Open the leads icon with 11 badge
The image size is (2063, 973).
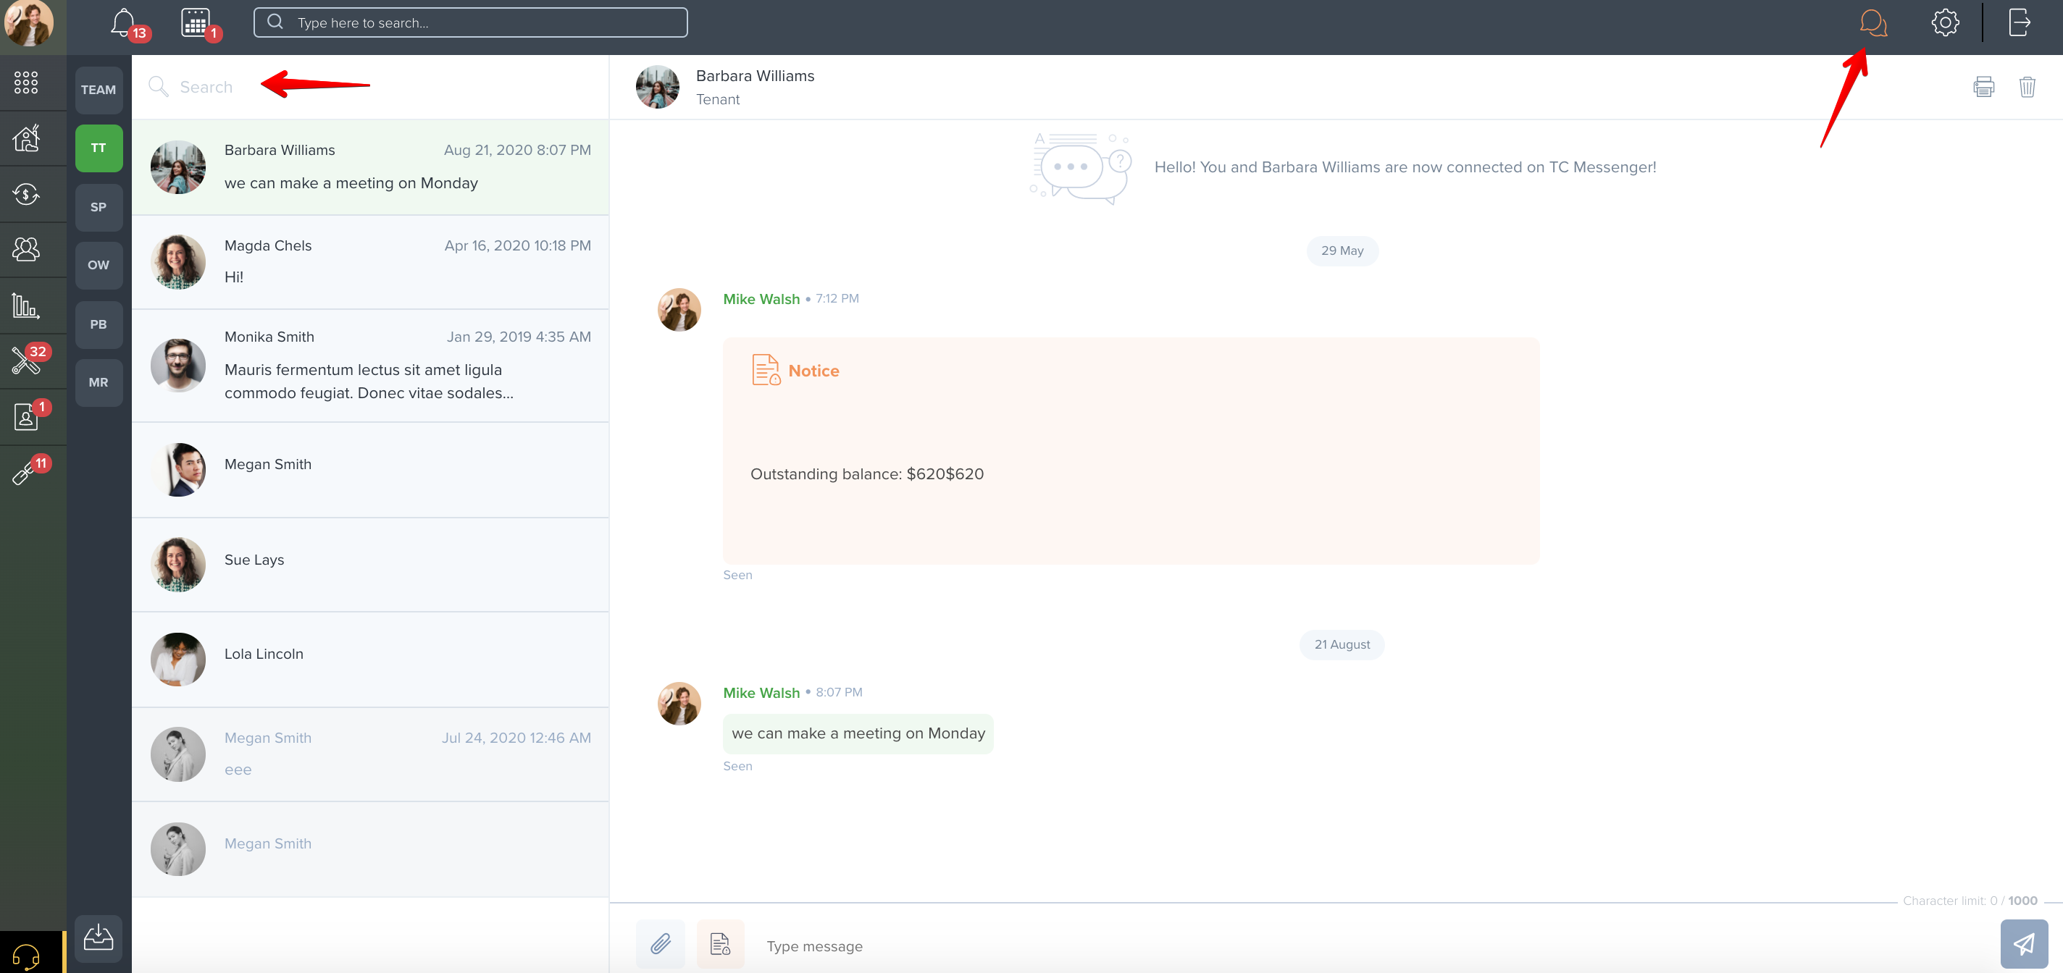tap(24, 472)
